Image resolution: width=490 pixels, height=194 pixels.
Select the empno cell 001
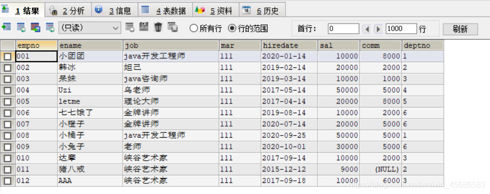37,57
